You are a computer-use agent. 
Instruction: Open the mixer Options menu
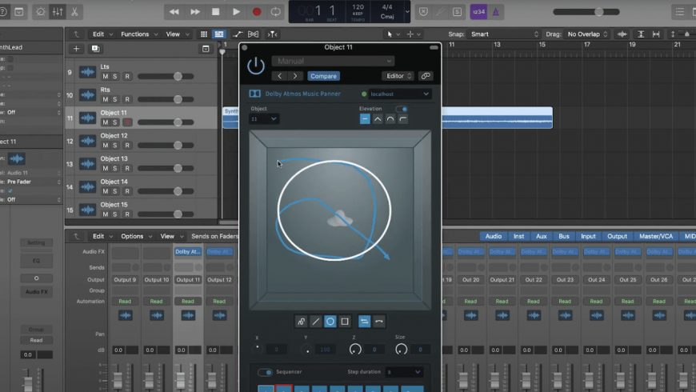pos(136,236)
